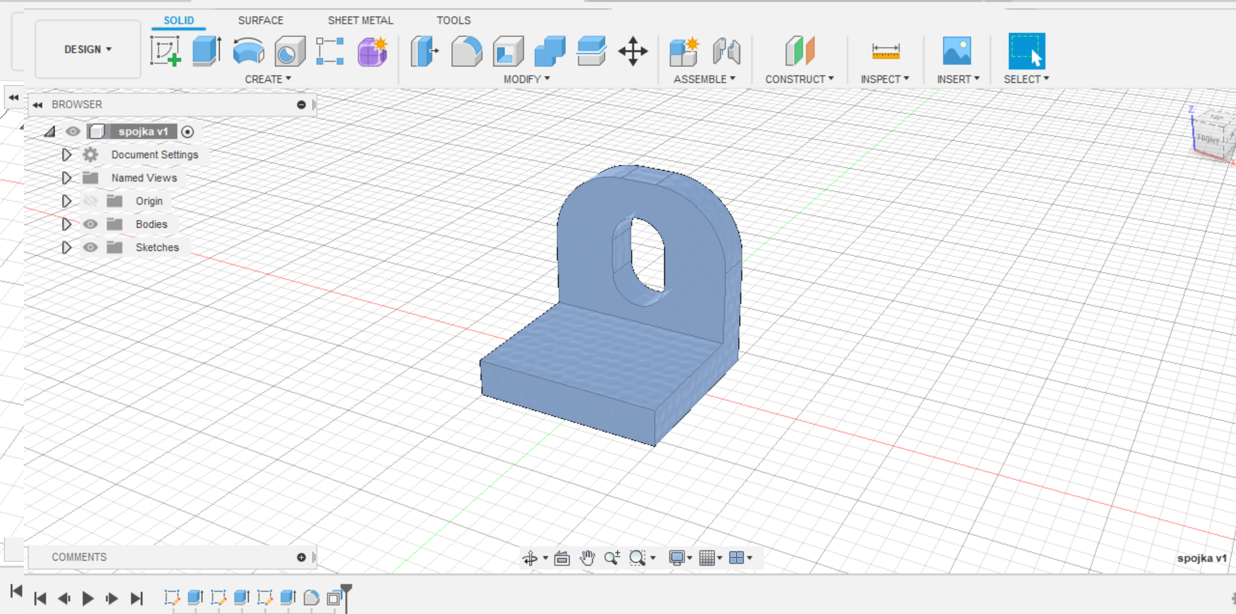Open the INSERT panel dropdown
Screen dimensions: 1236x614
point(958,79)
